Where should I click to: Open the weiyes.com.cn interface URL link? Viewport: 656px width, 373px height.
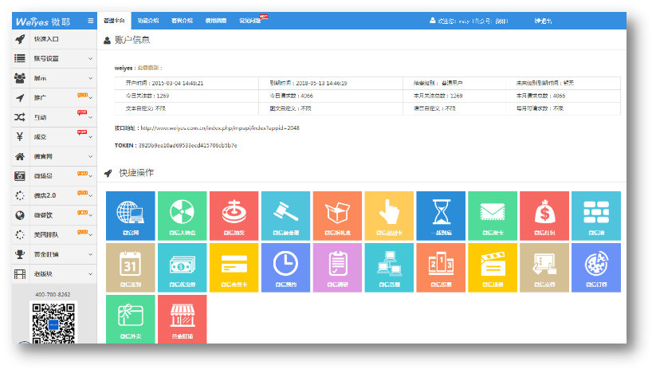220,128
